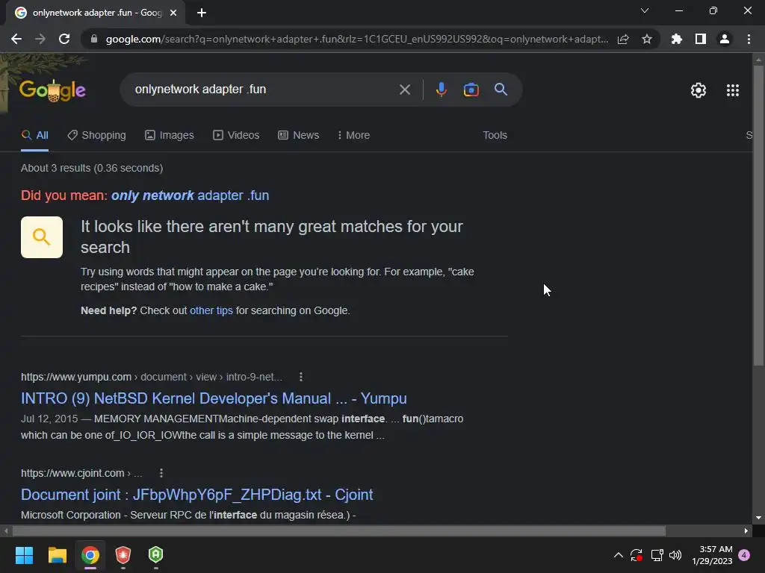Open a new browser tab

[x=202, y=13]
